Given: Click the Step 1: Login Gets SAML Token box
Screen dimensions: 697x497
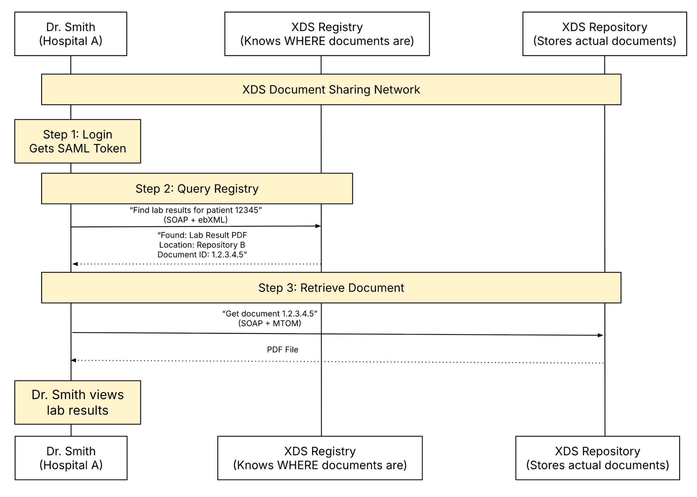Looking at the screenshot, I should [77, 141].
